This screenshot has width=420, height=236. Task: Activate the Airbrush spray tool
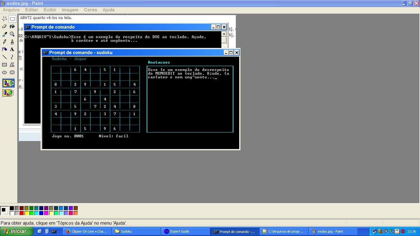5,49
